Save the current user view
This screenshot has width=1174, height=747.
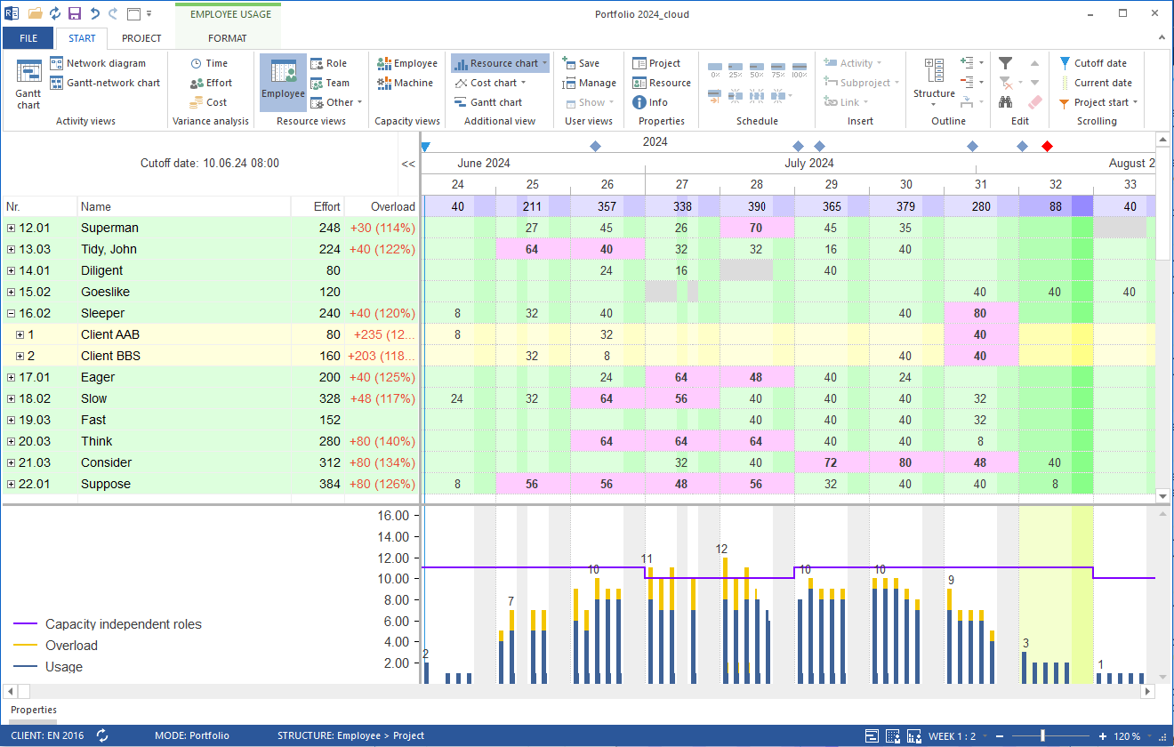(x=582, y=63)
